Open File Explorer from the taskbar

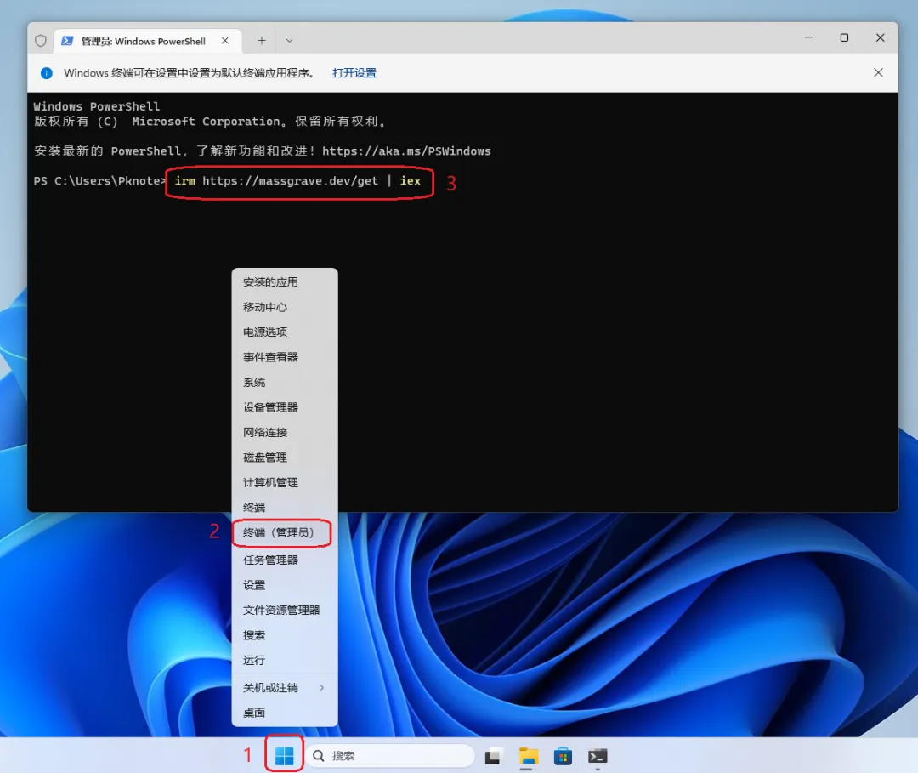[529, 757]
